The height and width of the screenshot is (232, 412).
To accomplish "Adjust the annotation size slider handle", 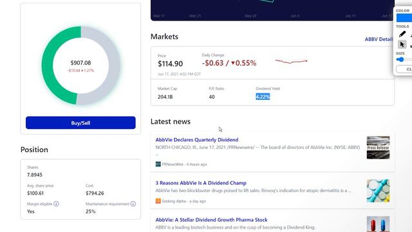I will [x=400, y=59].
